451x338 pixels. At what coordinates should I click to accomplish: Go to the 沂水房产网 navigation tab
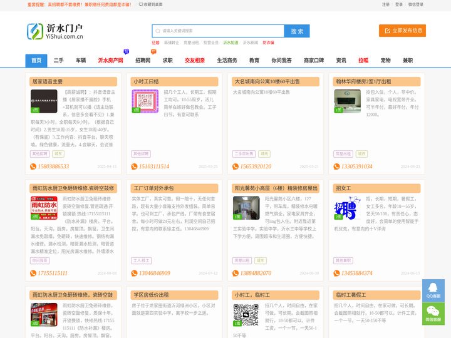point(111,61)
